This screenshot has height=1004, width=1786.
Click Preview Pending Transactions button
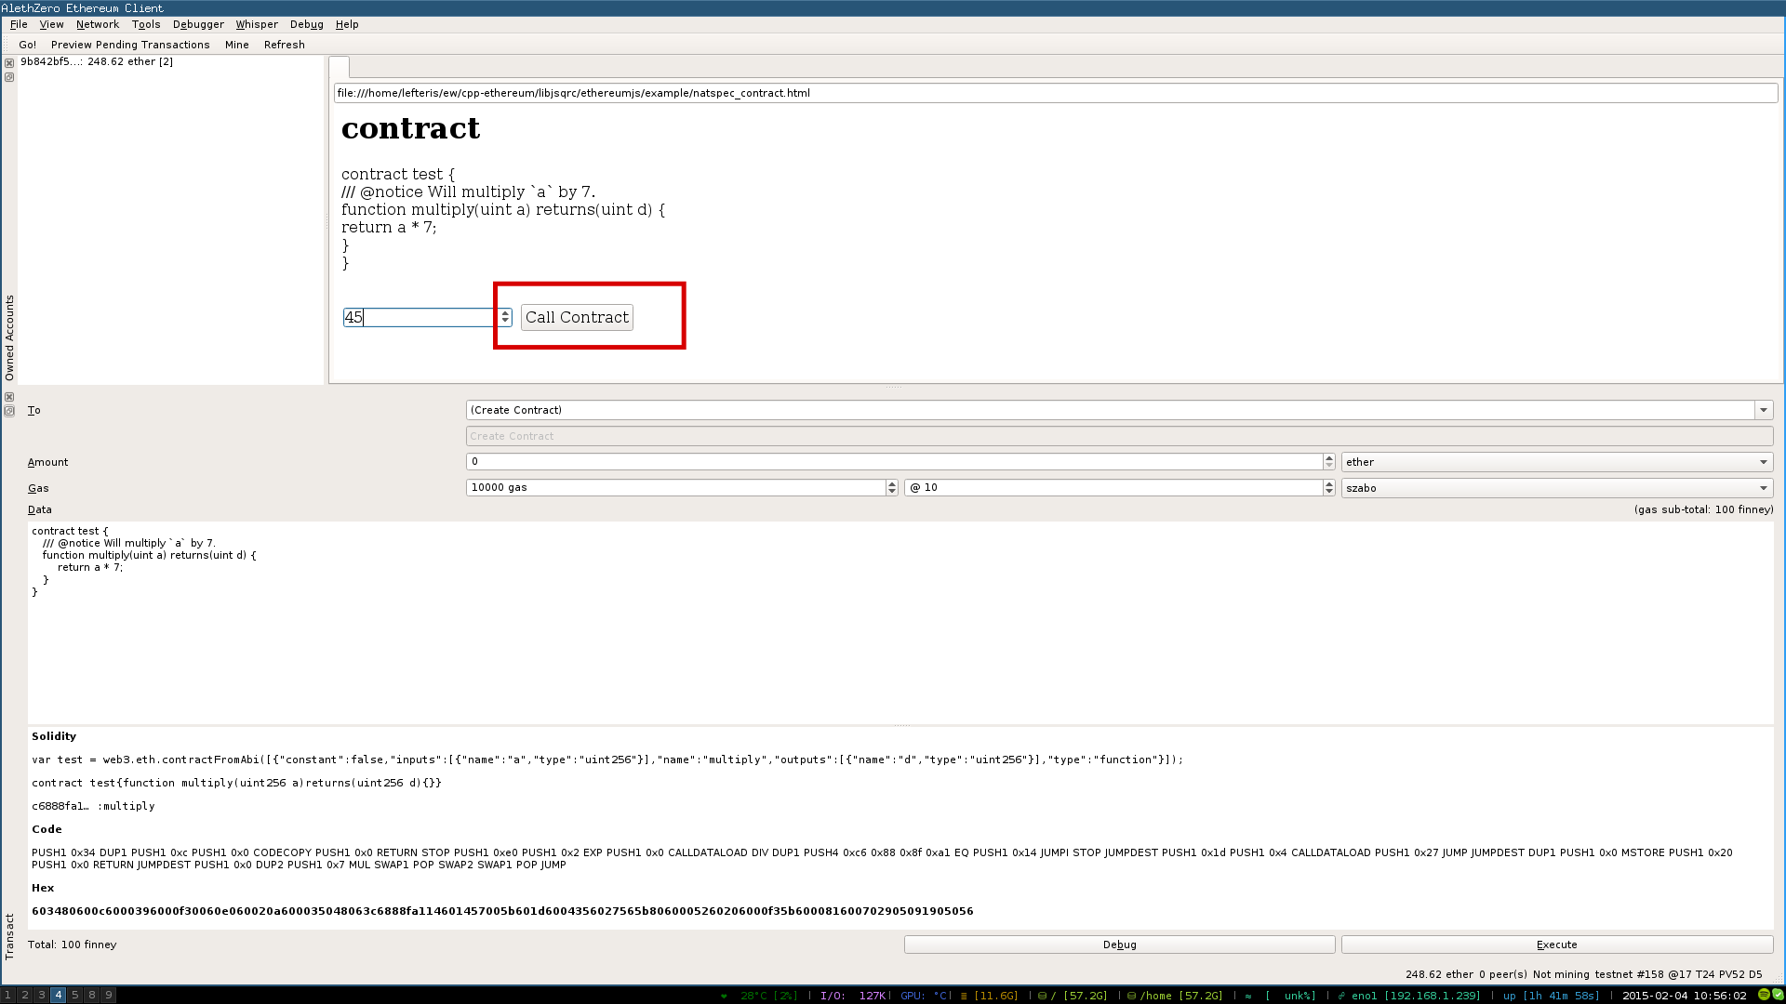point(130,44)
